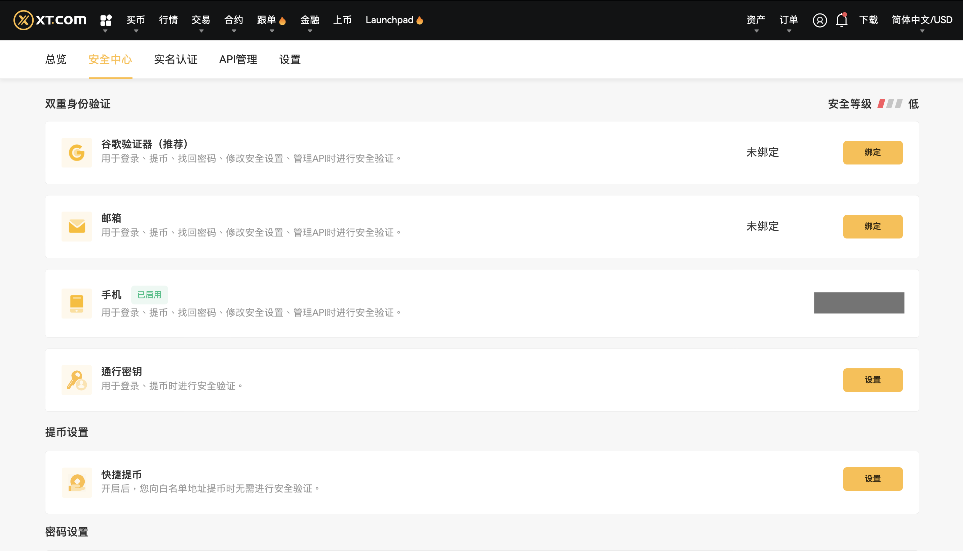
Task: Click the 已启用 badge next to 手机
Action: (149, 295)
